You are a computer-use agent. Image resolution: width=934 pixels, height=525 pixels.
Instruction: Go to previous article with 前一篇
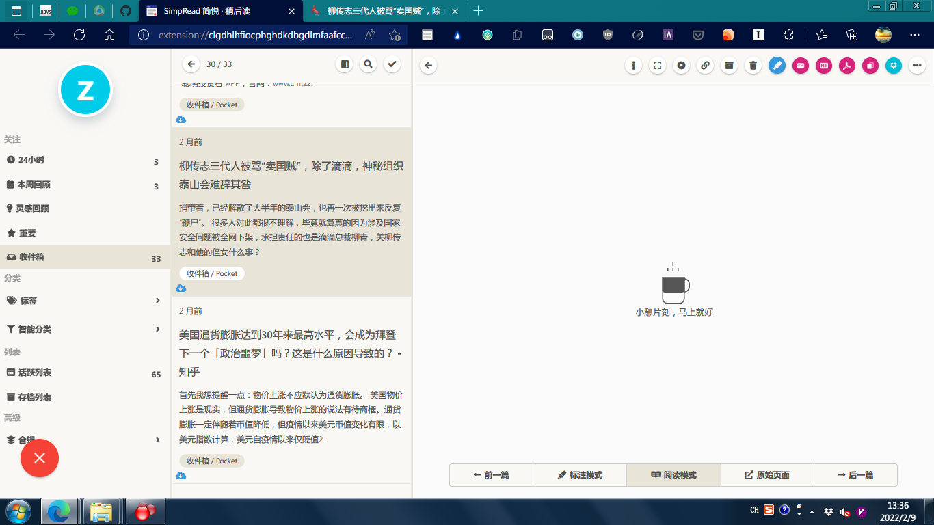coord(491,475)
